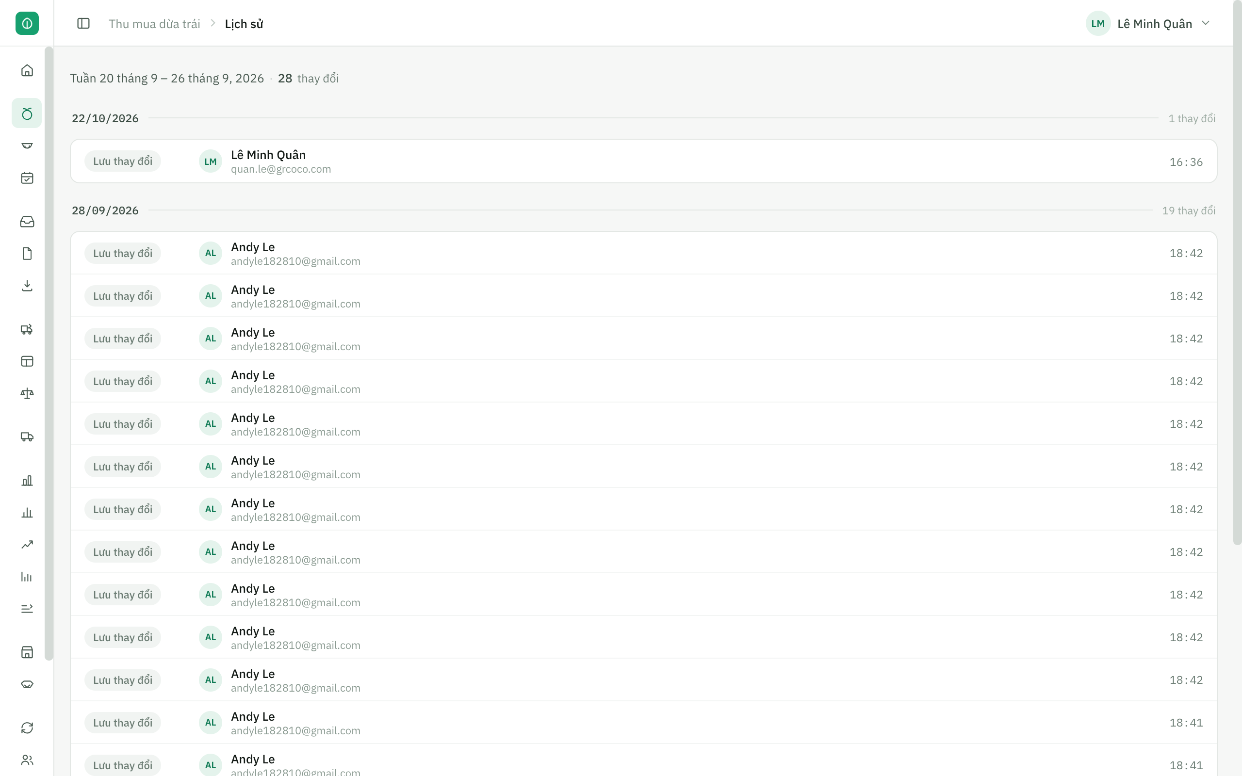Open the home icon in sidebar
The height and width of the screenshot is (776, 1242).
point(27,70)
